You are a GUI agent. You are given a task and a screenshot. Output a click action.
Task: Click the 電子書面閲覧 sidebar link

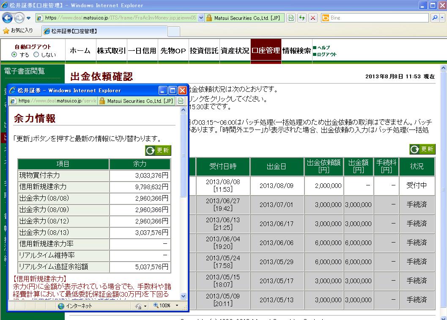(x=24, y=71)
